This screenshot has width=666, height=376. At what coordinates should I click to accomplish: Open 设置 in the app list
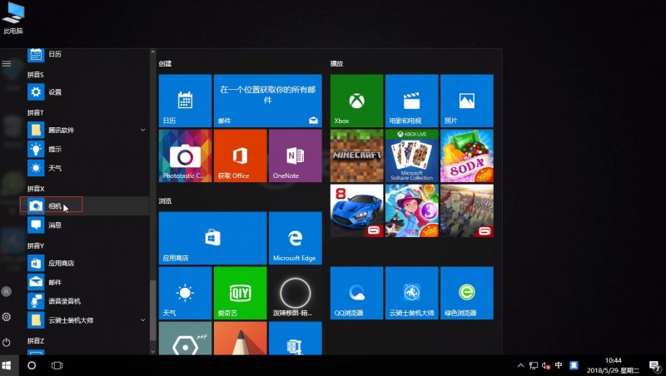point(85,92)
